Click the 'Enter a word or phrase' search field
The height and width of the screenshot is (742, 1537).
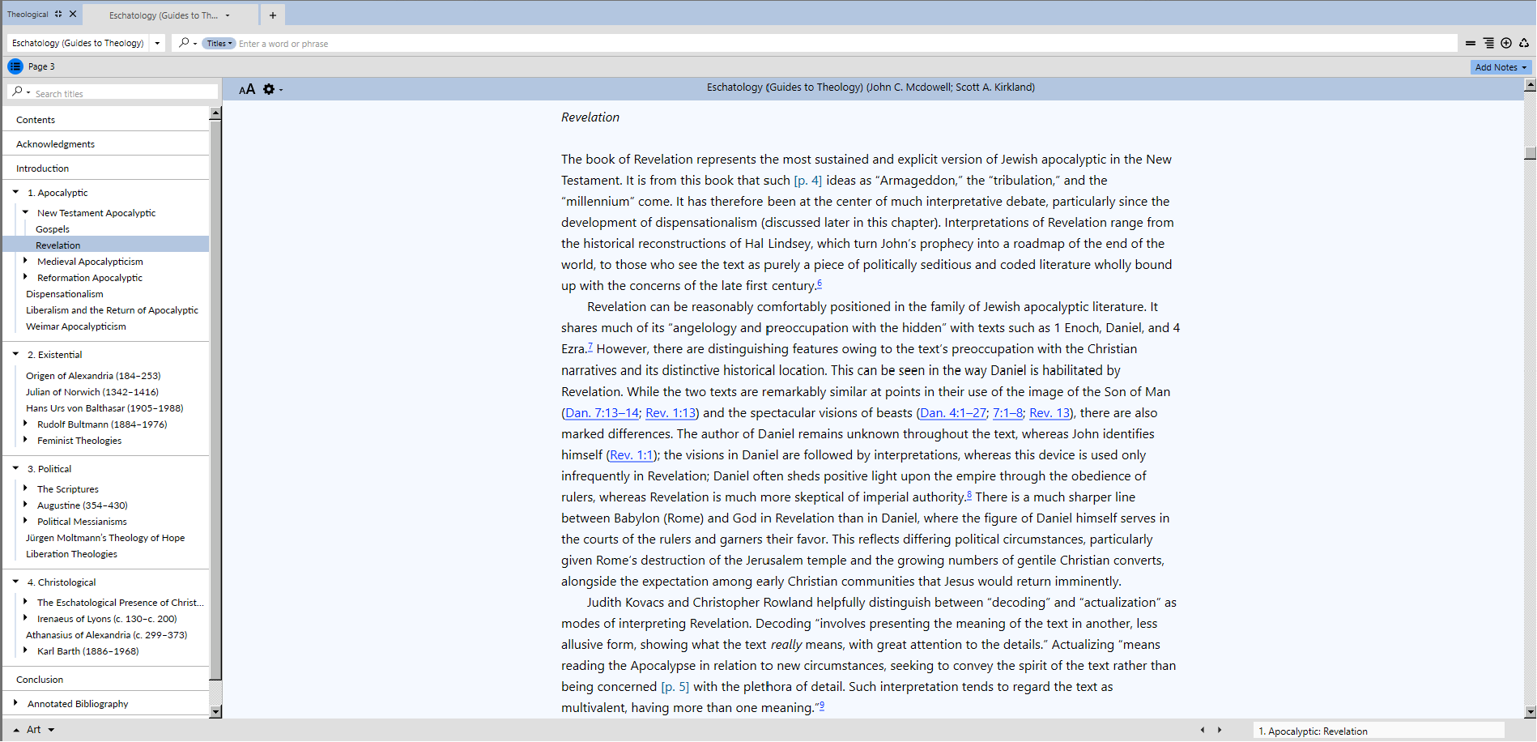tap(846, 44)
